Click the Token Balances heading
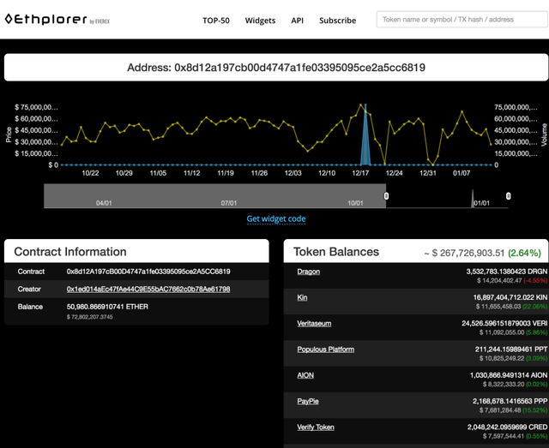The width and height of the screenshot is (549, 448). click(x=336, y=252)
